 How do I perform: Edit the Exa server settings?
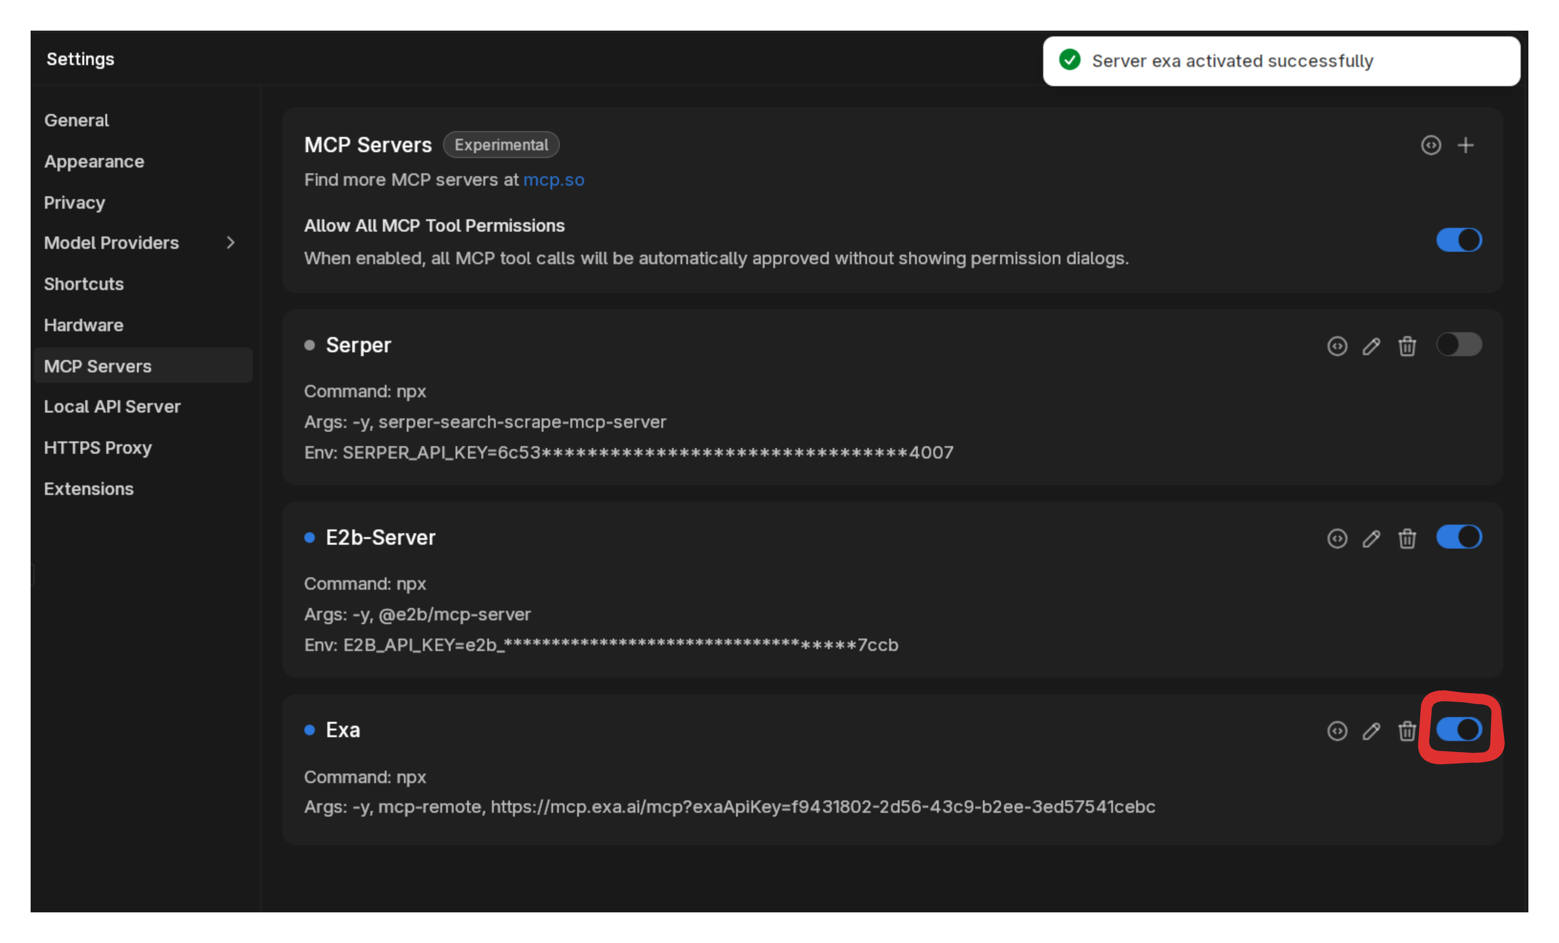click(1372, 731)
